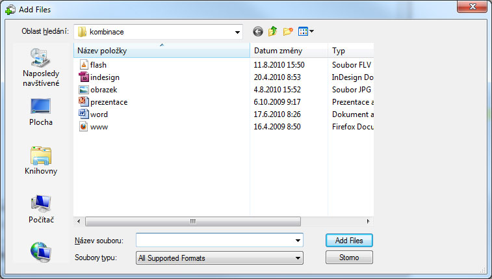Create a new folder icon
Screen dimensions: 492x279
pyautogui.click(x=288, y=31)
